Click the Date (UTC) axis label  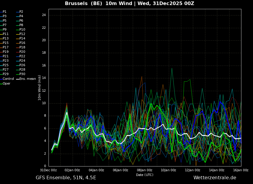pyautogui.click(x=145, y=175)
